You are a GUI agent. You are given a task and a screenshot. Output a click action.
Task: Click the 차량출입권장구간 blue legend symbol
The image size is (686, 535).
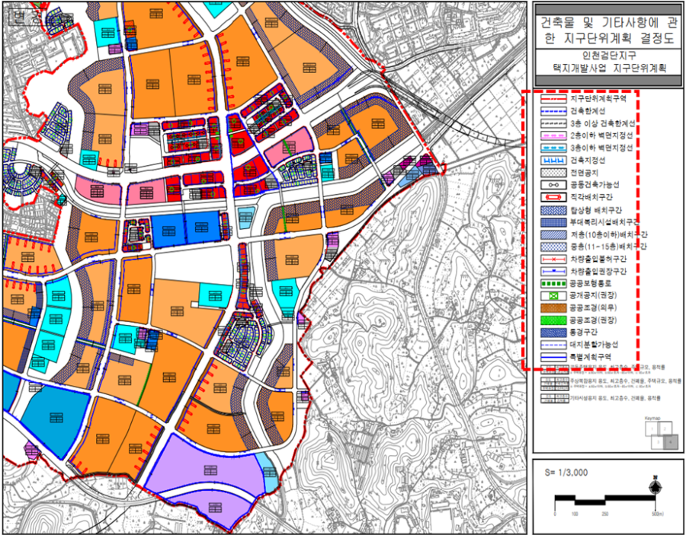(553, 272)
